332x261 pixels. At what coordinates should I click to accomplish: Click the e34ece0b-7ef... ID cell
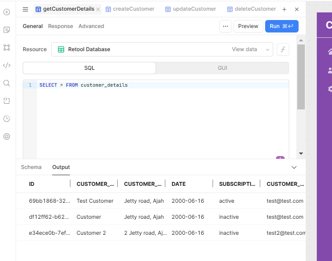49,233
